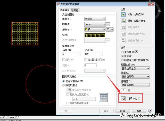165x121 pixels.
Task: Open the 左下 origin position dropdown
Action: coord(84,99)
